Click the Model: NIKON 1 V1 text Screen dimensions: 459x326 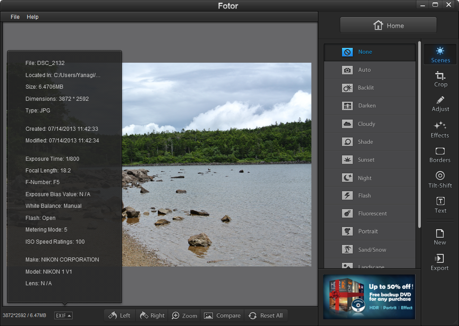coord(48,272)
